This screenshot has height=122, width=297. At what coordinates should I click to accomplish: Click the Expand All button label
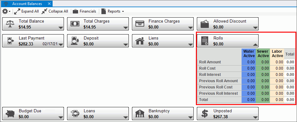click(x=30, y=11)
